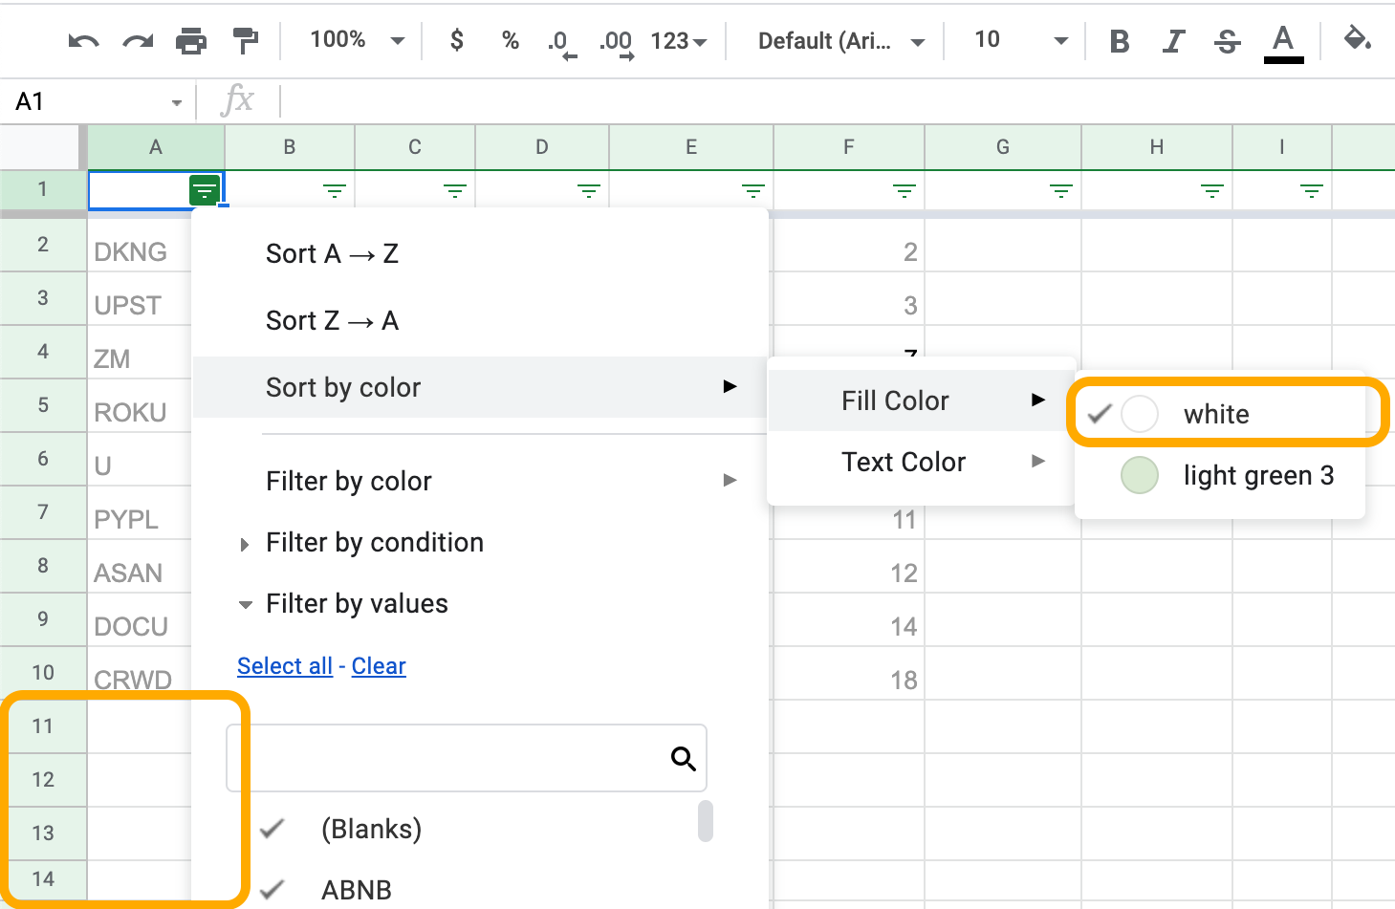Click the filter icon in column B header

[334, 191]
